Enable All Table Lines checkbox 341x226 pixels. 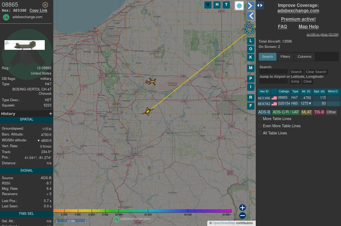(260, 133)
